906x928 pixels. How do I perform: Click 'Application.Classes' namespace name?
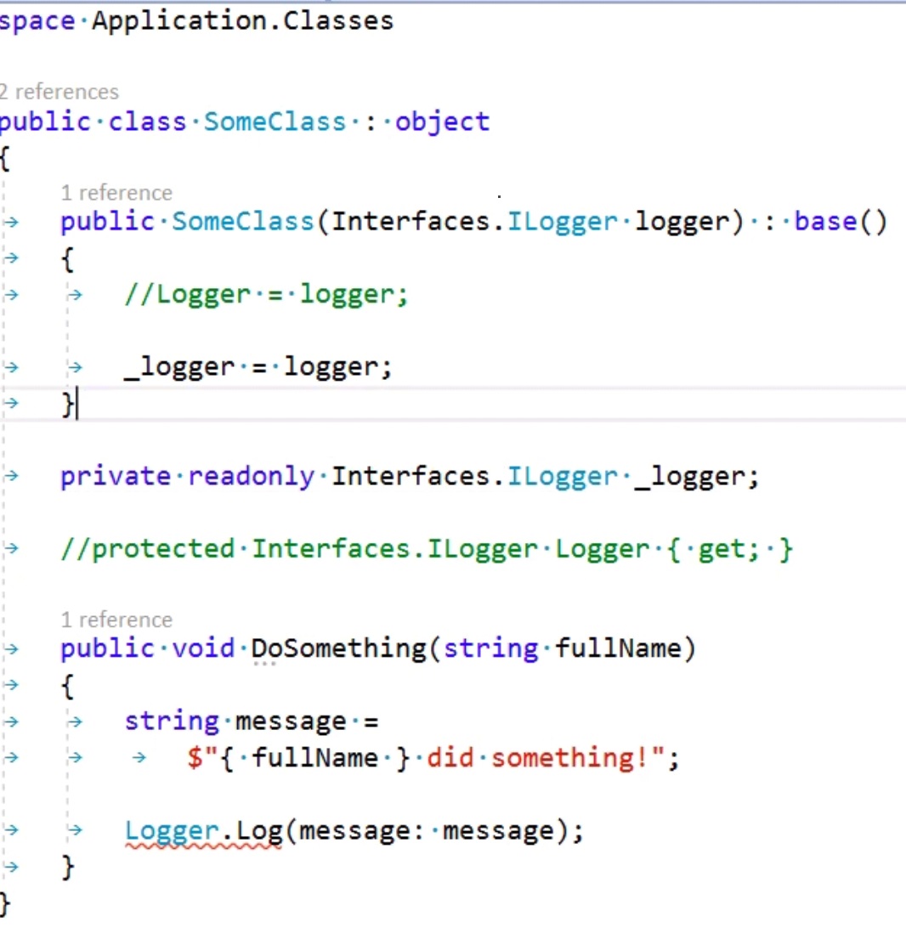pos(242,21)
